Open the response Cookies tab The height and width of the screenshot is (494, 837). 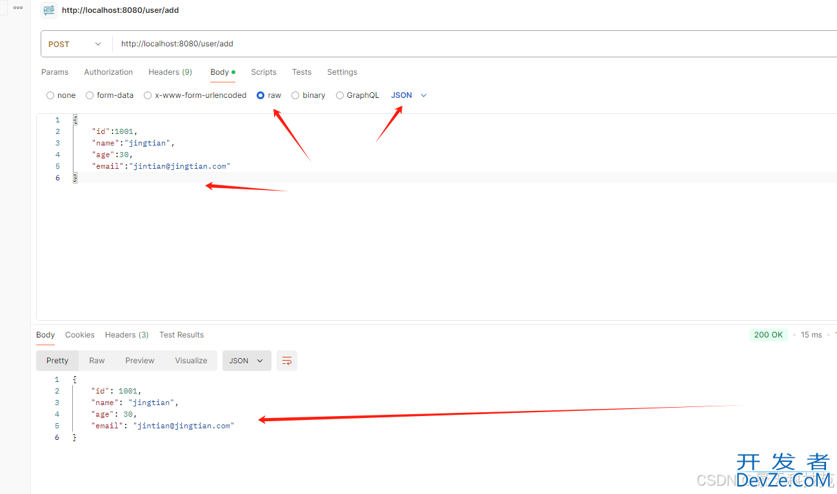coord(80,335)
